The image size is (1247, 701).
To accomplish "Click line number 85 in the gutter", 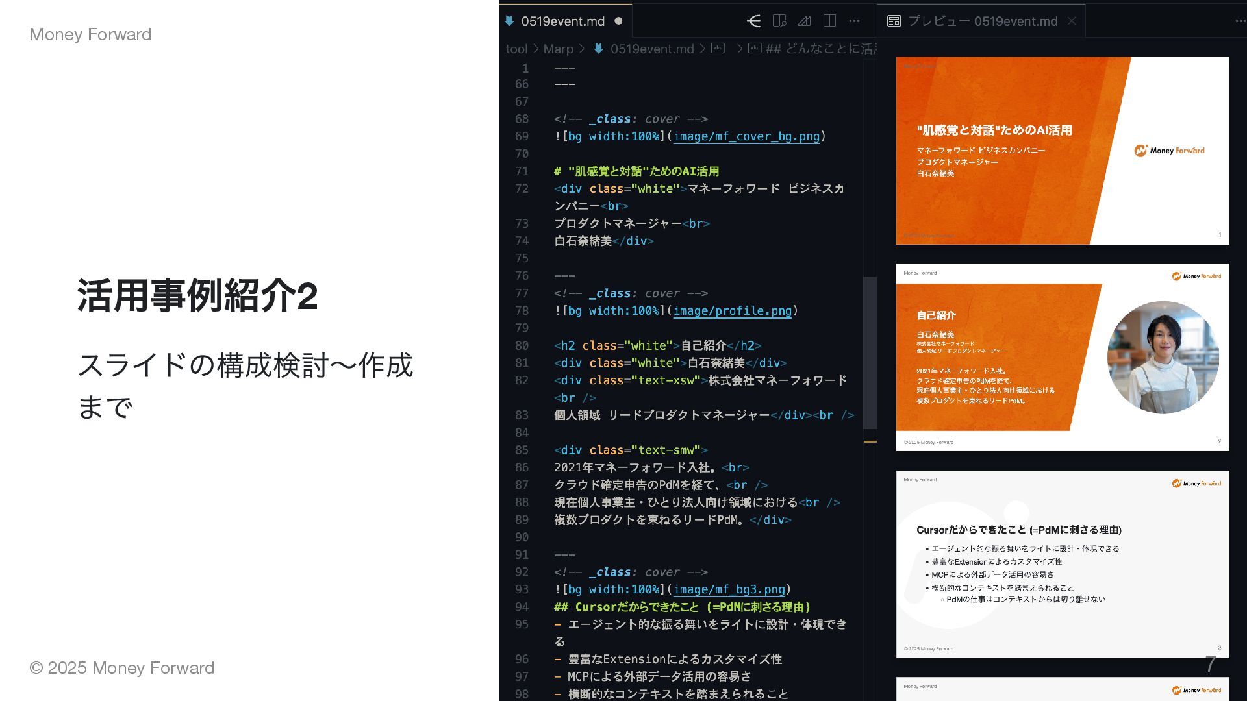I will 522,450.
